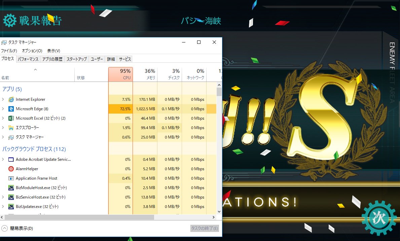
Task: Expand the BizUpdater.exe entry
Action: point(3,207)
